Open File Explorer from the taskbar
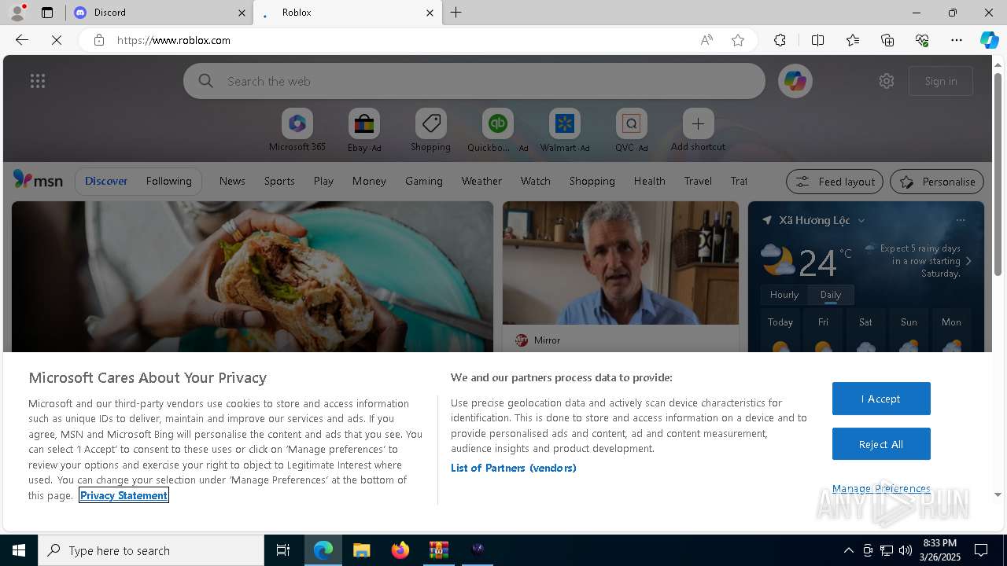 (x=362, y=550)
